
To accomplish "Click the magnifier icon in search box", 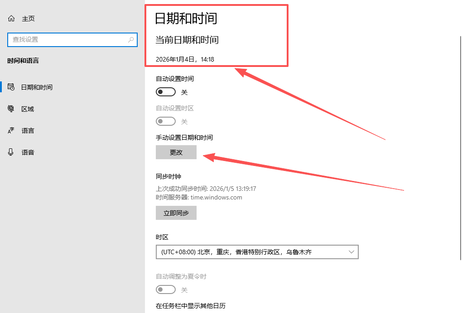I will 131,40.
